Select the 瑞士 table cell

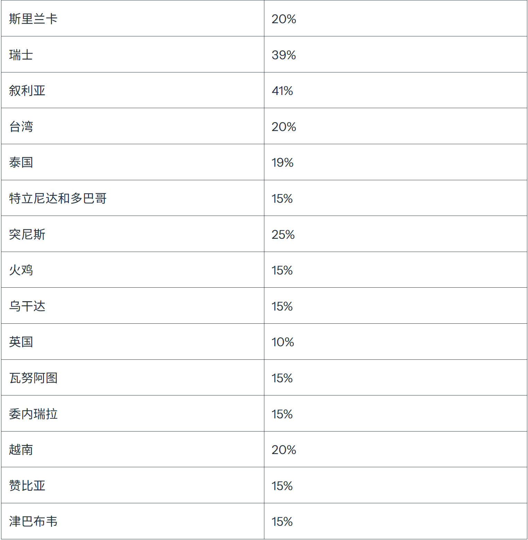click(21, 55)
